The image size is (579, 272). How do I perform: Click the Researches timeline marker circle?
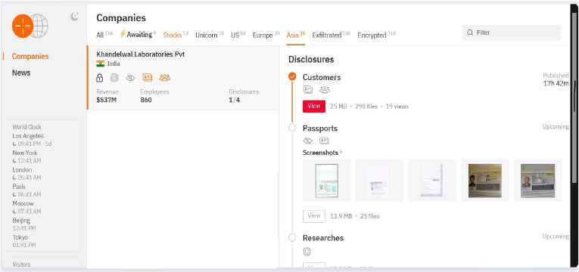tap(292, 237)
